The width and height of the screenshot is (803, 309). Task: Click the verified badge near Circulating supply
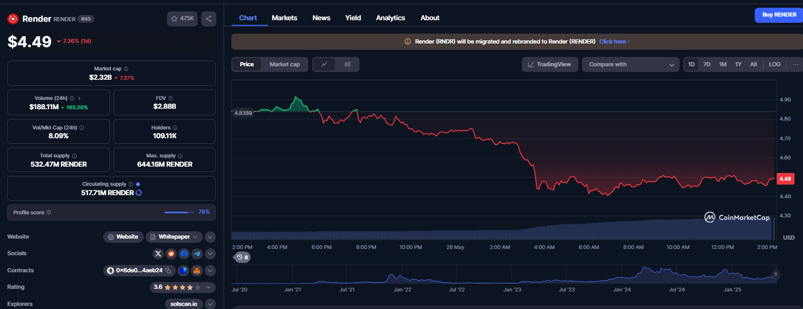click(x=137, y=184)
